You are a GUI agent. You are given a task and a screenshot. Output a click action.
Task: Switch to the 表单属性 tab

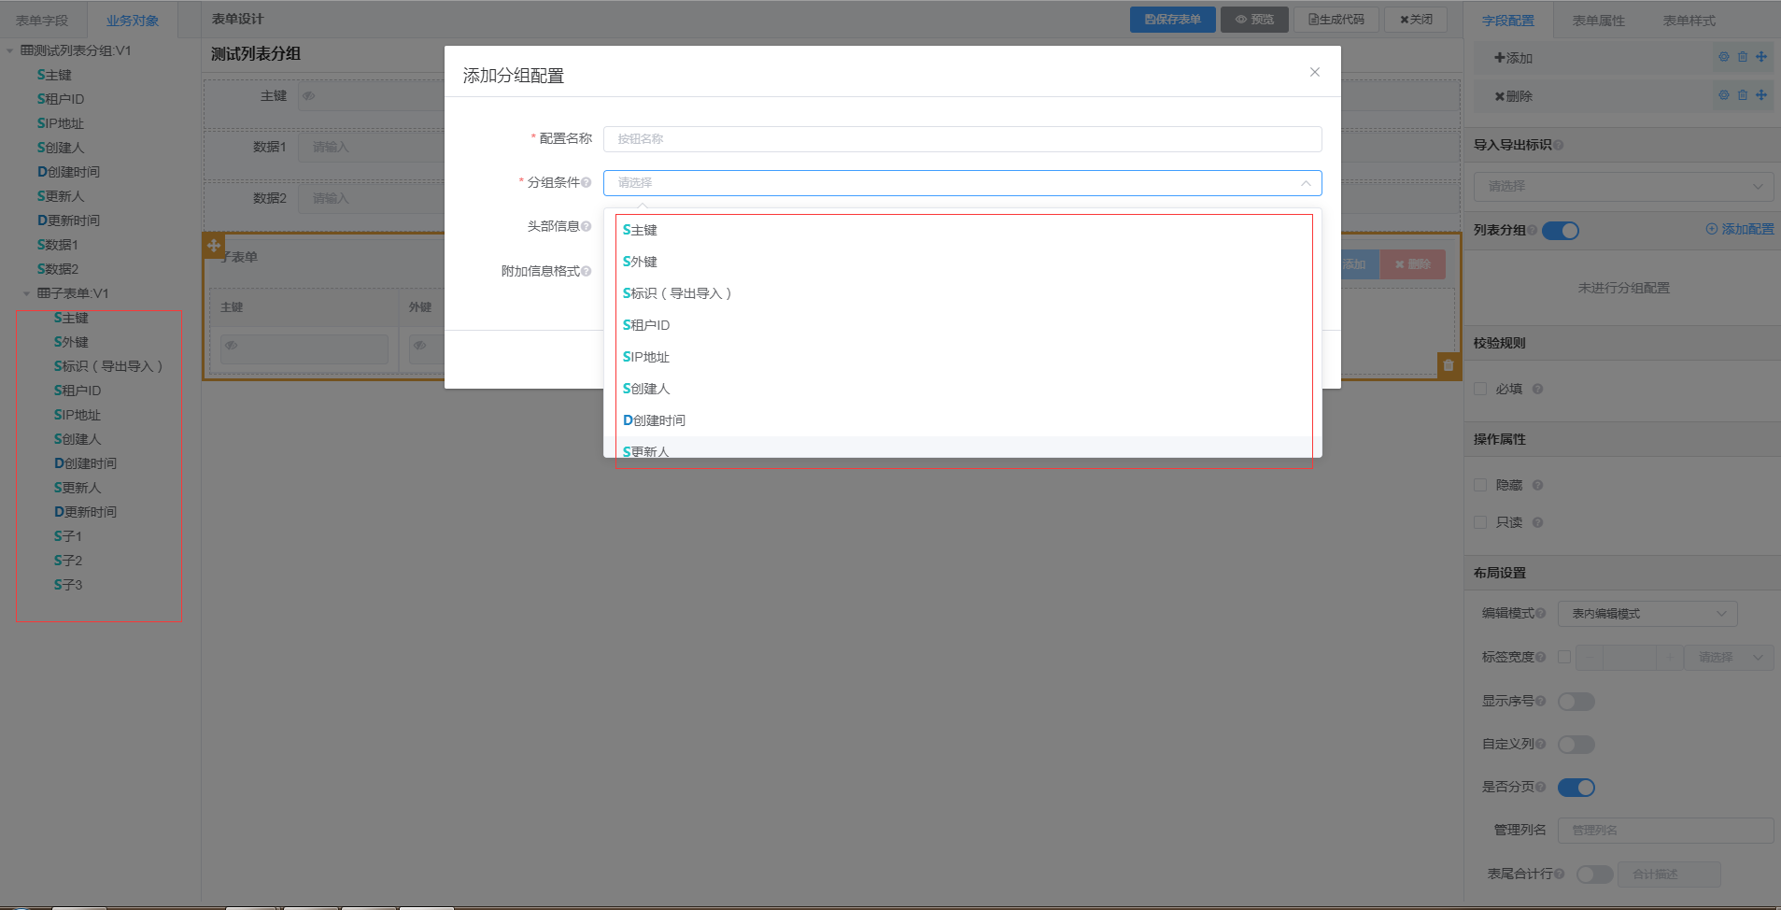coord(1598,21)
